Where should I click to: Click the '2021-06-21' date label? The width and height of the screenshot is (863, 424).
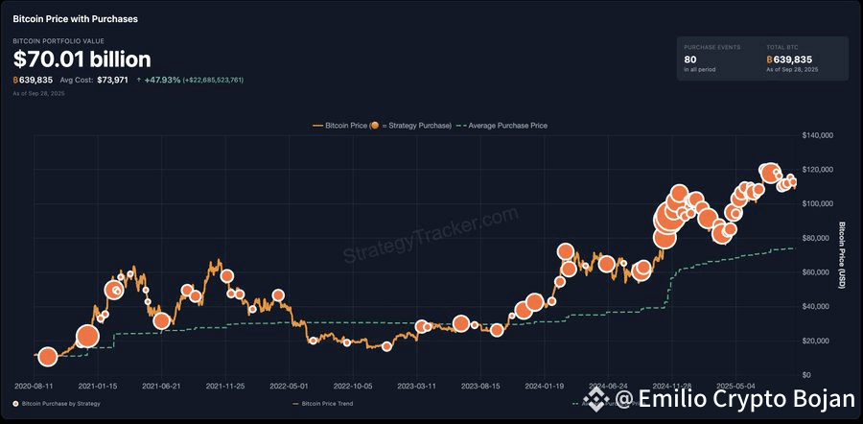pyautogui.click(x=161, y=386)
